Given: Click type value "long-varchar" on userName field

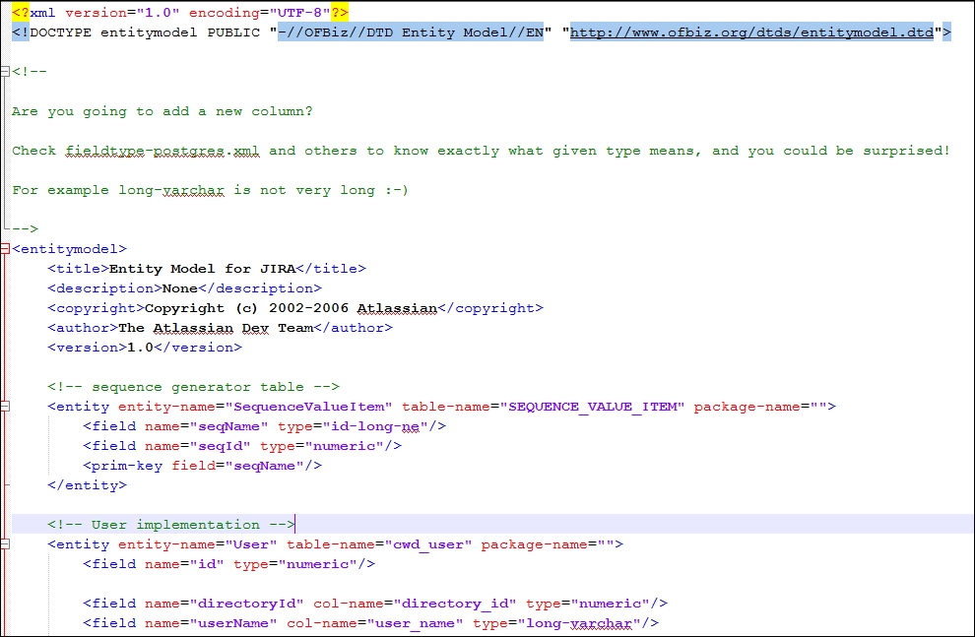Looking at the screenshot, I should coord(579,623).
